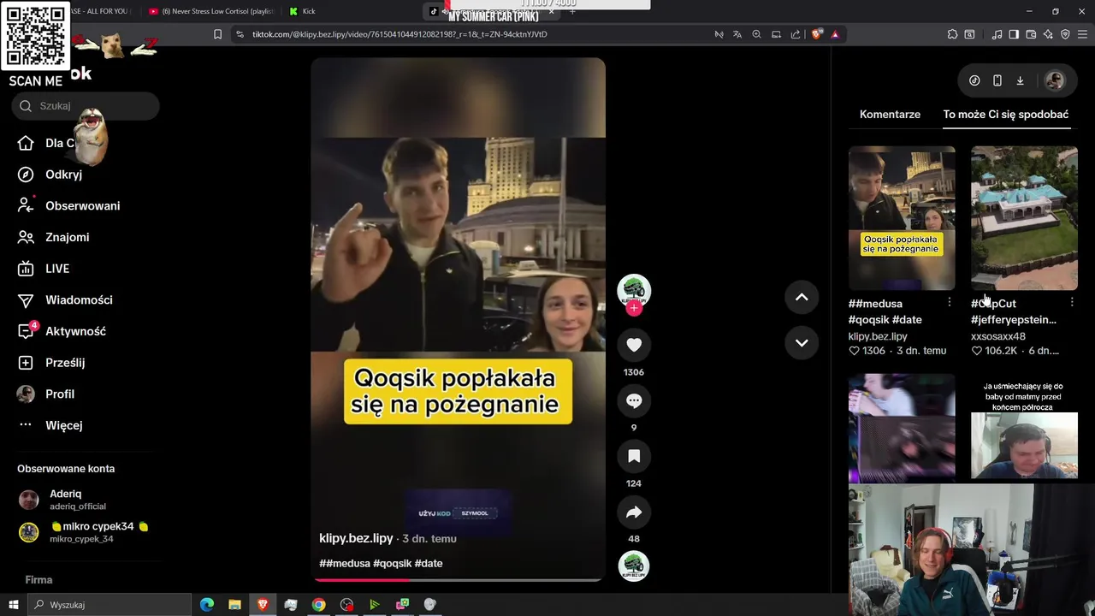1095x616 pixels.
Task: Open the Dla Ciebie home icon
Action: click(26, 143)
